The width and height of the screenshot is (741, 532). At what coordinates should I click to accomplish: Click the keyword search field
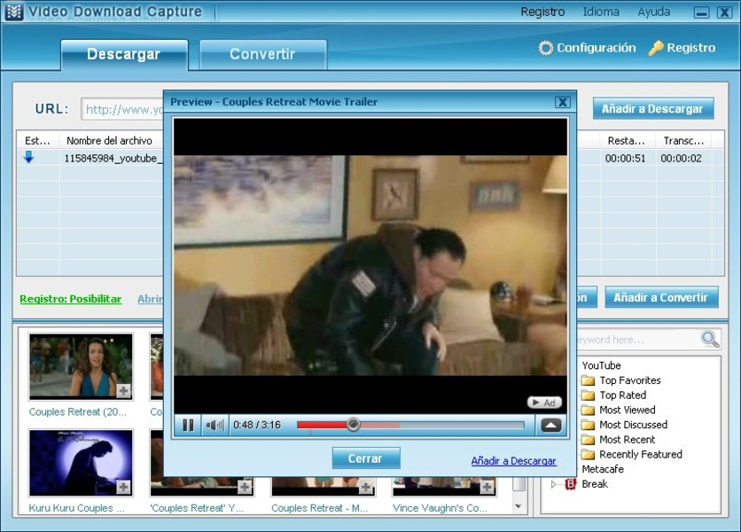coord(637,340)
